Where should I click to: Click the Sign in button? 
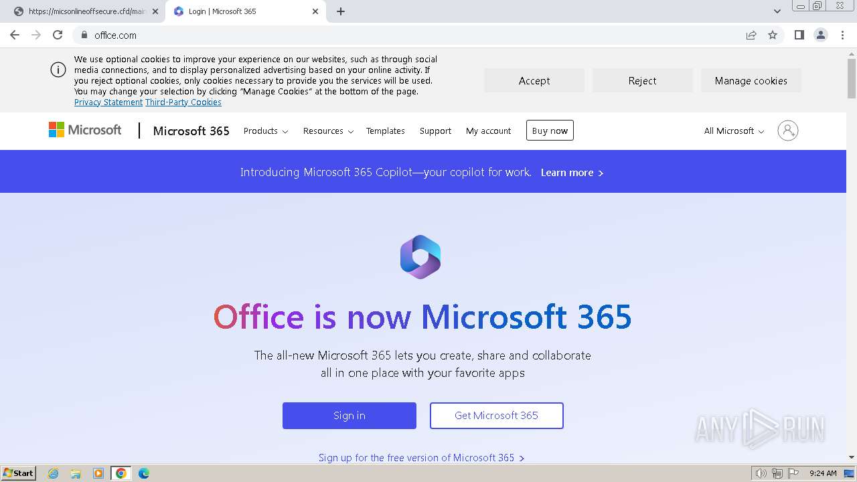point(349,416)
